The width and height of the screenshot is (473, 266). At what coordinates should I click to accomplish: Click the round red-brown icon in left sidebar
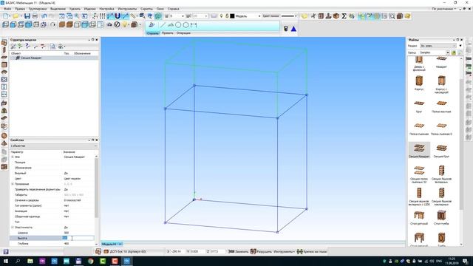(x=4, y=136)
